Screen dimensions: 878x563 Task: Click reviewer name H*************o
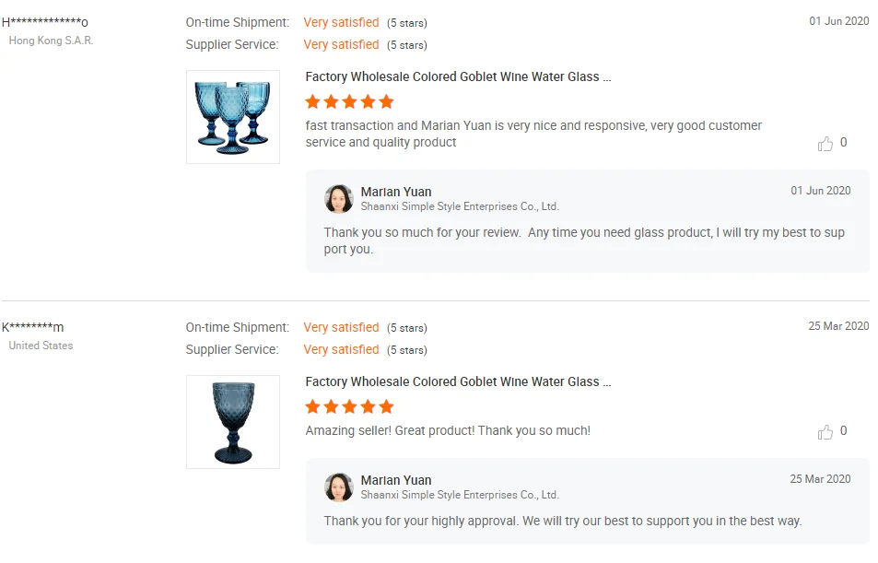tap(45, 22)
